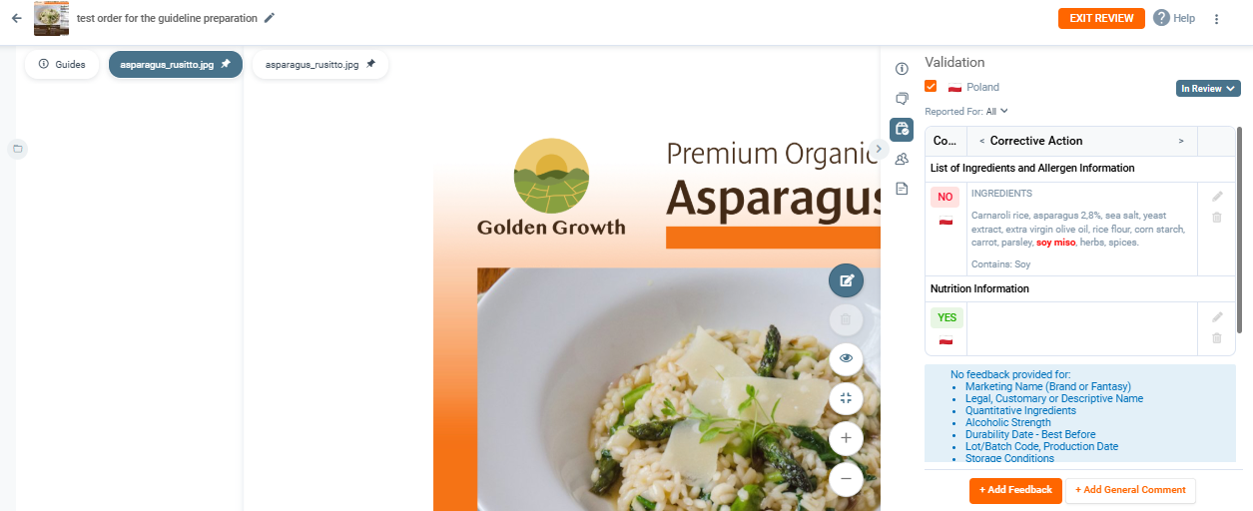
Task: Uncheck the Poland checkbox
Action: [931, 87]
